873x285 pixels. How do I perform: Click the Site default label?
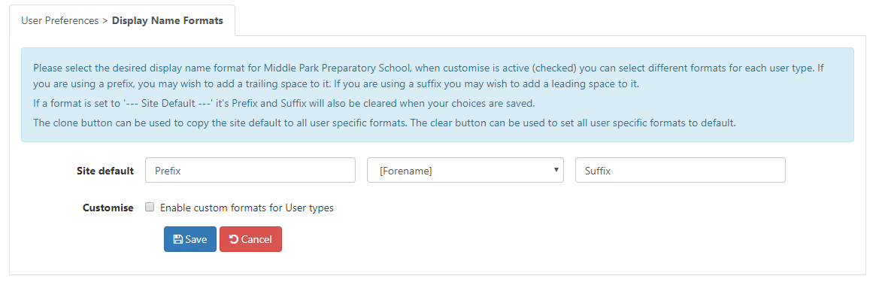(105, 171)
